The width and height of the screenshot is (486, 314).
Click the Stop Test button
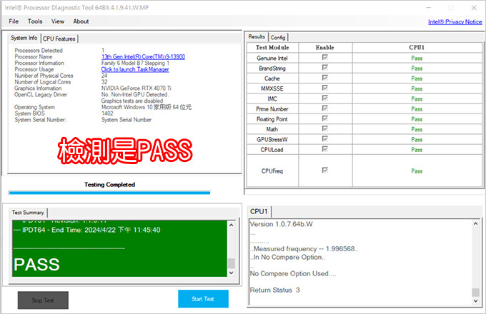tap(43, 300)
